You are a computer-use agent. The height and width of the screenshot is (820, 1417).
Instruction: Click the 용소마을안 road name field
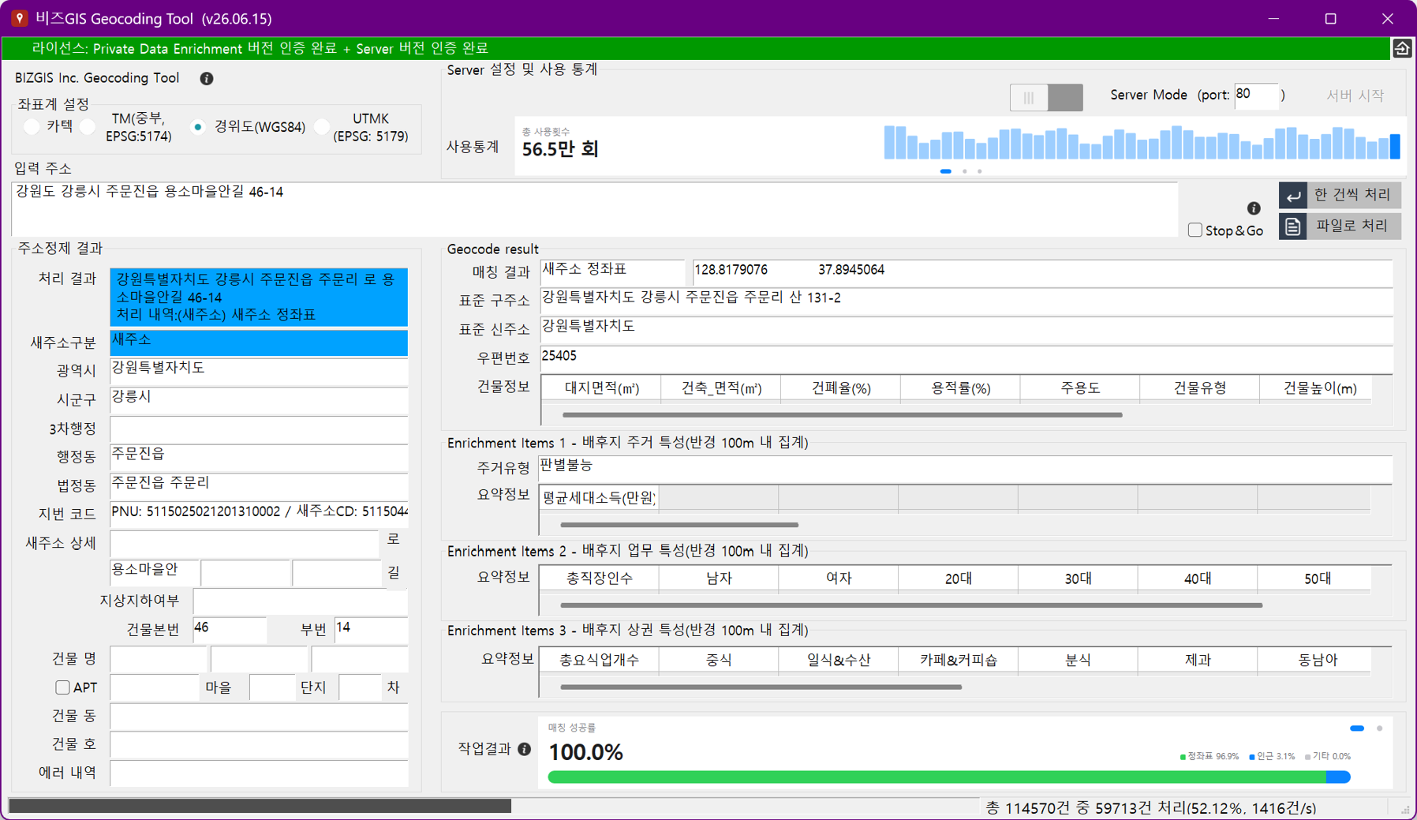coord(155,571)
